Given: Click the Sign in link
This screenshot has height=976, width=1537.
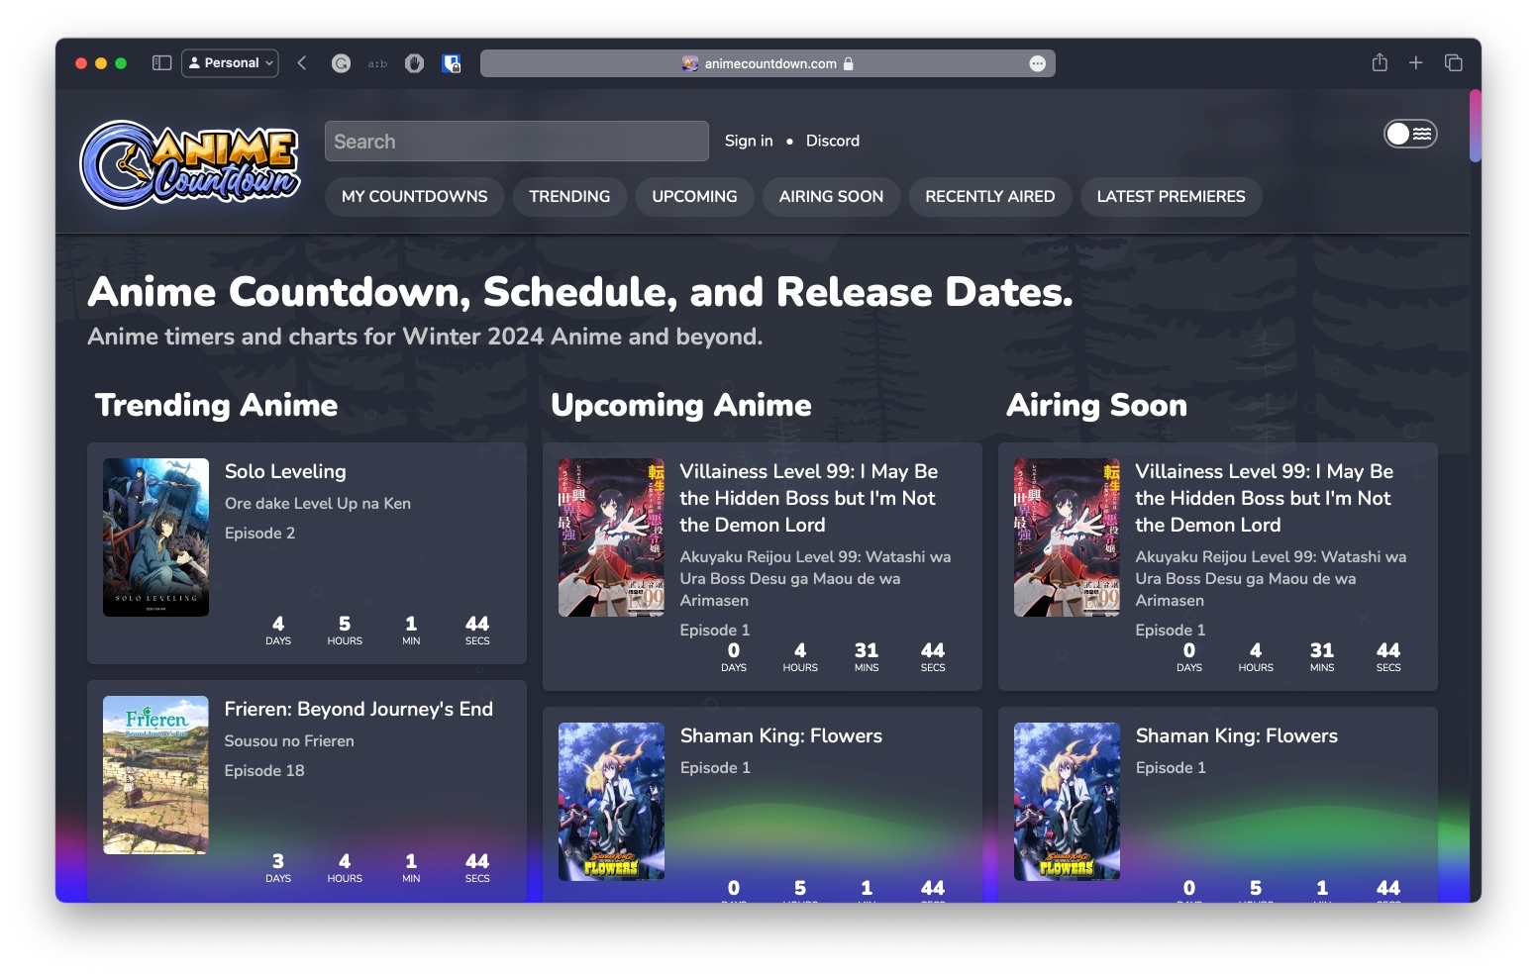Looking at the screenshot, I should pos(749,141).
